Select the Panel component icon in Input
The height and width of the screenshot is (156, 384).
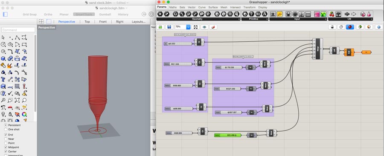coord(279,14)
